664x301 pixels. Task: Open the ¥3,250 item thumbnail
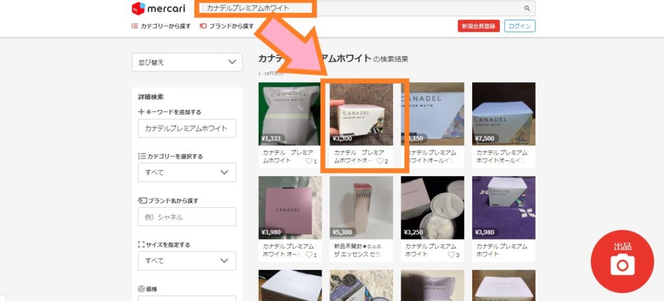pyautogui.click(x=433, y=208)
